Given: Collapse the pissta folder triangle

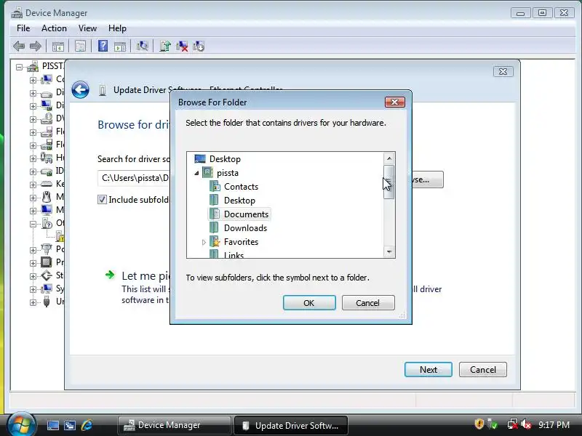Looking at the screenshot, I should pyautogui.click(x=196, y=173).
